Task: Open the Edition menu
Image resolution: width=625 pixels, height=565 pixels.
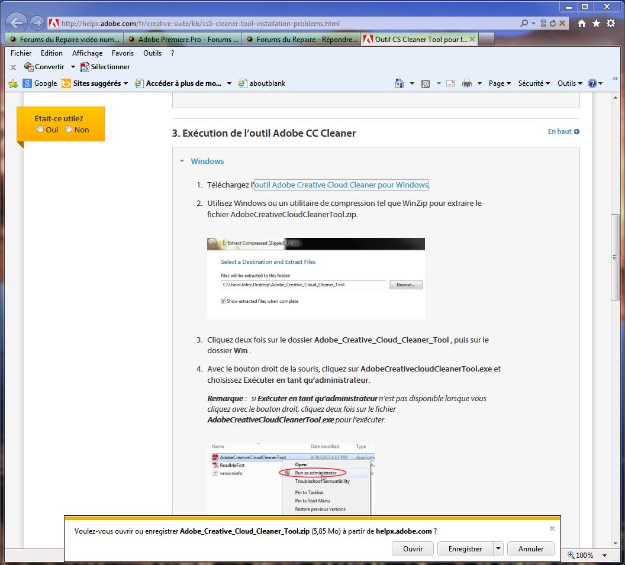Action: click(x=51, y=53)
